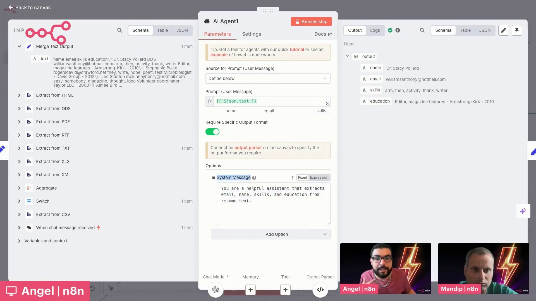536x301 pixels.
Task: Edit output with the pencil icon
Action: coord(503,30)
